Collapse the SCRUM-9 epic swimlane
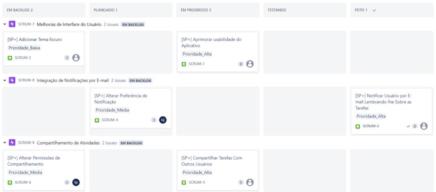This screenshot has height=192, width=436. point(5,143)
